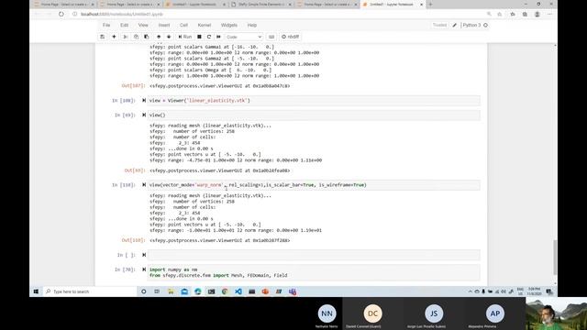The height and width of the screenshot is (330, 587).
Task: Open the notification center icon on taskbar
Action: (x=549, y=291)
